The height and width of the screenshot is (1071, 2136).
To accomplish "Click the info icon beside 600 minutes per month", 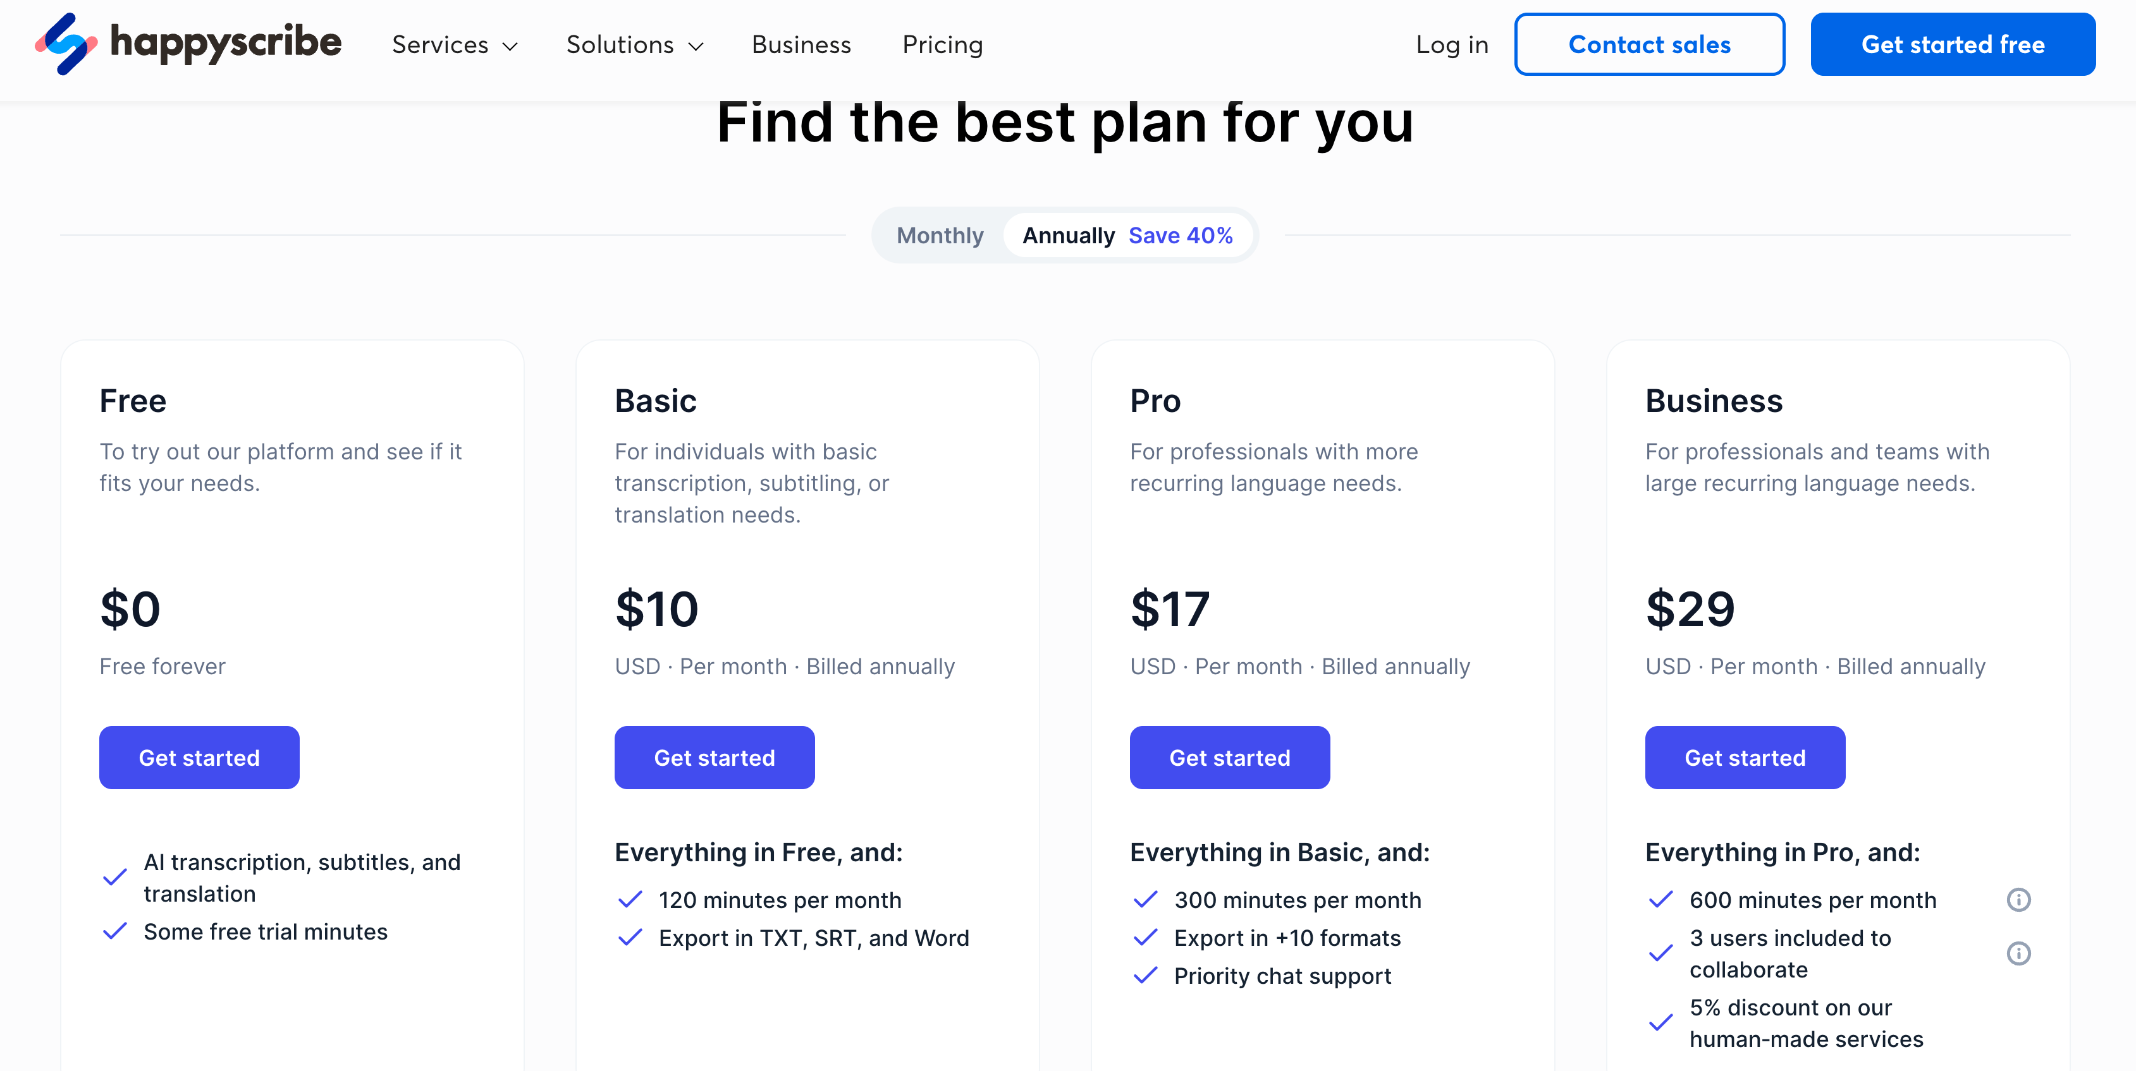I will point(2020,900).
